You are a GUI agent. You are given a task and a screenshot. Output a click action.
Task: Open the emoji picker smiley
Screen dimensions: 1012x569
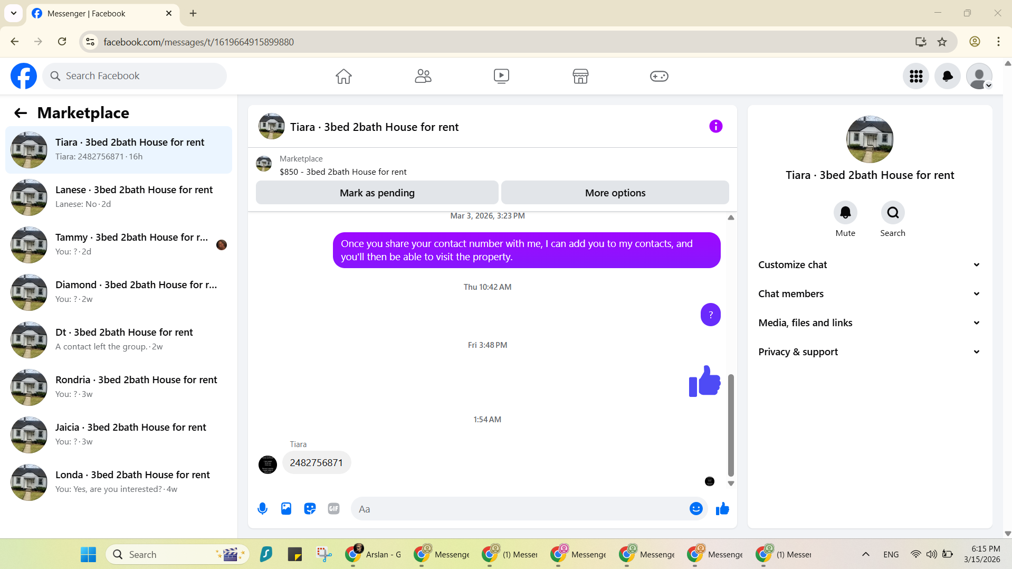coord(696,509)
